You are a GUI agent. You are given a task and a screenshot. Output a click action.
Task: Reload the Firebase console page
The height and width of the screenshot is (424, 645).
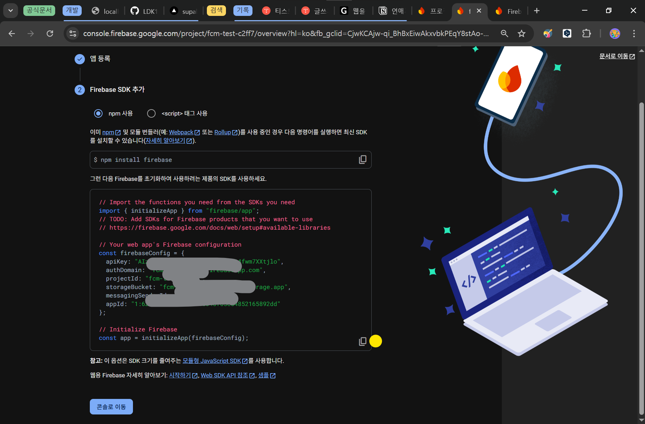click(x=50, y=34)
